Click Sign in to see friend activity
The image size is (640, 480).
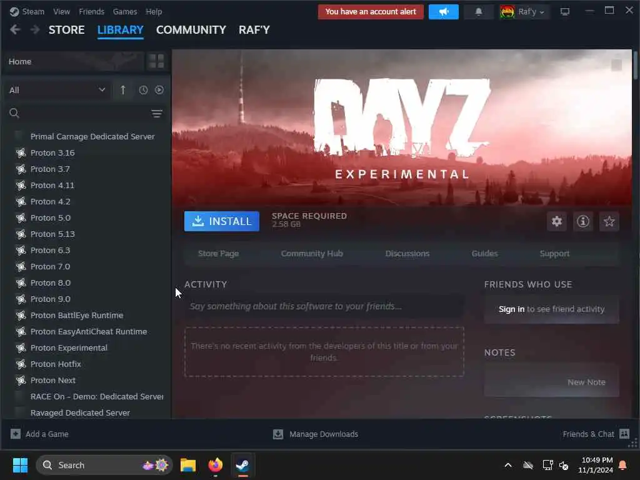[511, 309]
